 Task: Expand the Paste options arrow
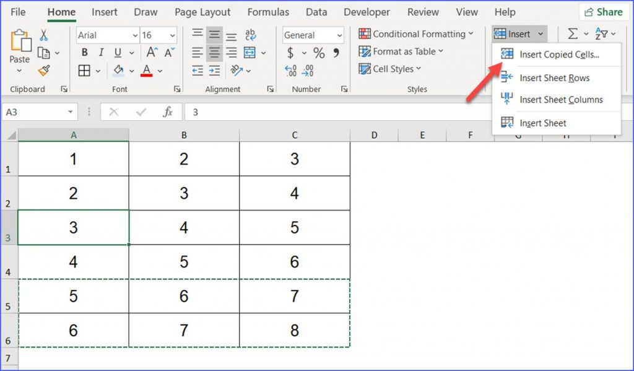[x=19, y=71]
